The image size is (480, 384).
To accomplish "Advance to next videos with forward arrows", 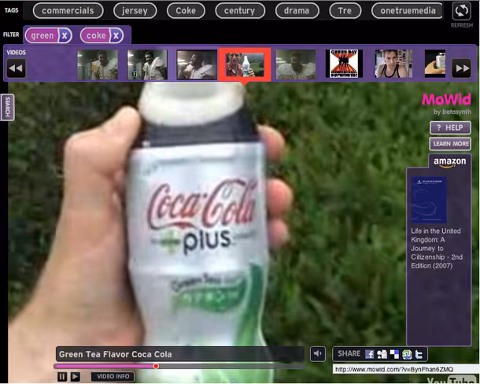I will [x=461, y=68].
